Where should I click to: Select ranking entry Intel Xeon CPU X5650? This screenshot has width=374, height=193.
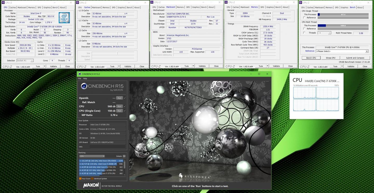[x=101, y=161]
